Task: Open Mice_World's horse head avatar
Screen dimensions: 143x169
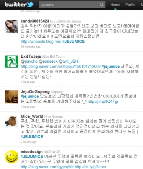Action: pos(12,121)
